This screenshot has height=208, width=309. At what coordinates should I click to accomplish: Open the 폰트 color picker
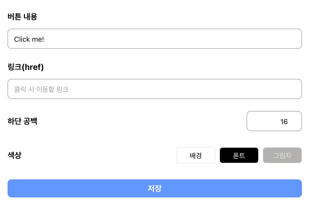pos(239,155)
